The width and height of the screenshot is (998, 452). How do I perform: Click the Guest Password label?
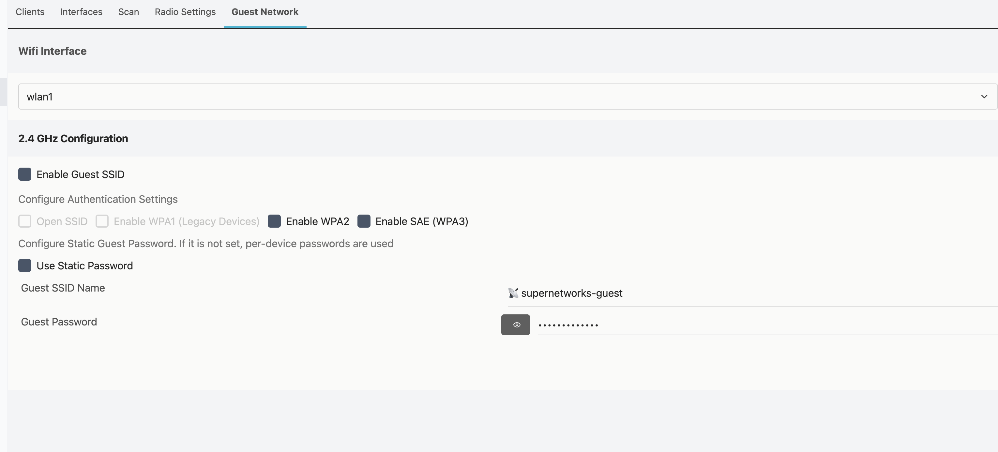pyautogui.click(x=59, y=322)
